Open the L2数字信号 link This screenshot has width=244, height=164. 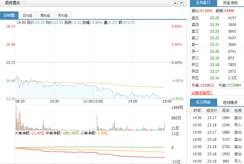[202, 93]
